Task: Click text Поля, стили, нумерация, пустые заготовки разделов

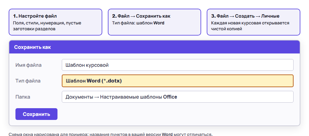Action: click(47, 26)
